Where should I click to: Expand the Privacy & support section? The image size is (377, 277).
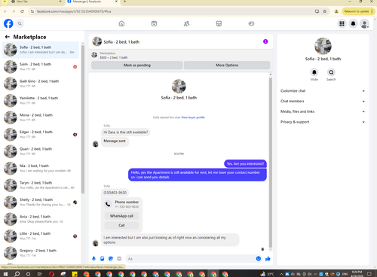[323, 122]
